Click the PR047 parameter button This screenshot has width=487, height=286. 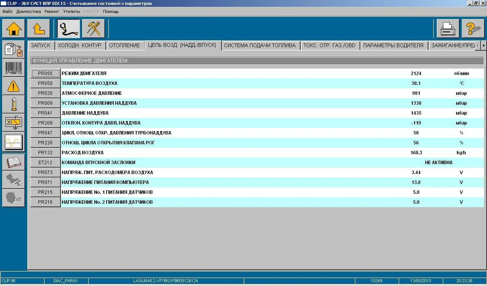(x=45, y=133)
